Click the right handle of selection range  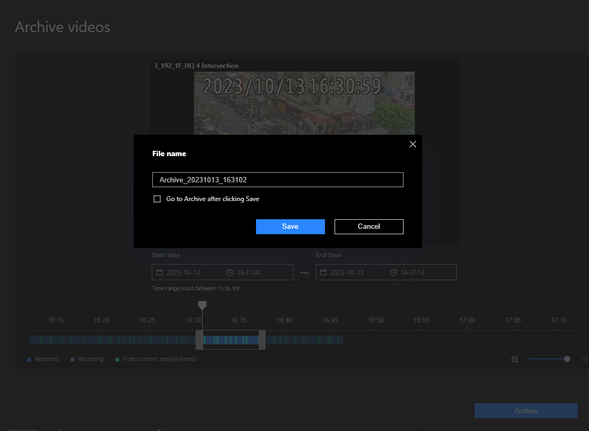click(x=262, y=340)
